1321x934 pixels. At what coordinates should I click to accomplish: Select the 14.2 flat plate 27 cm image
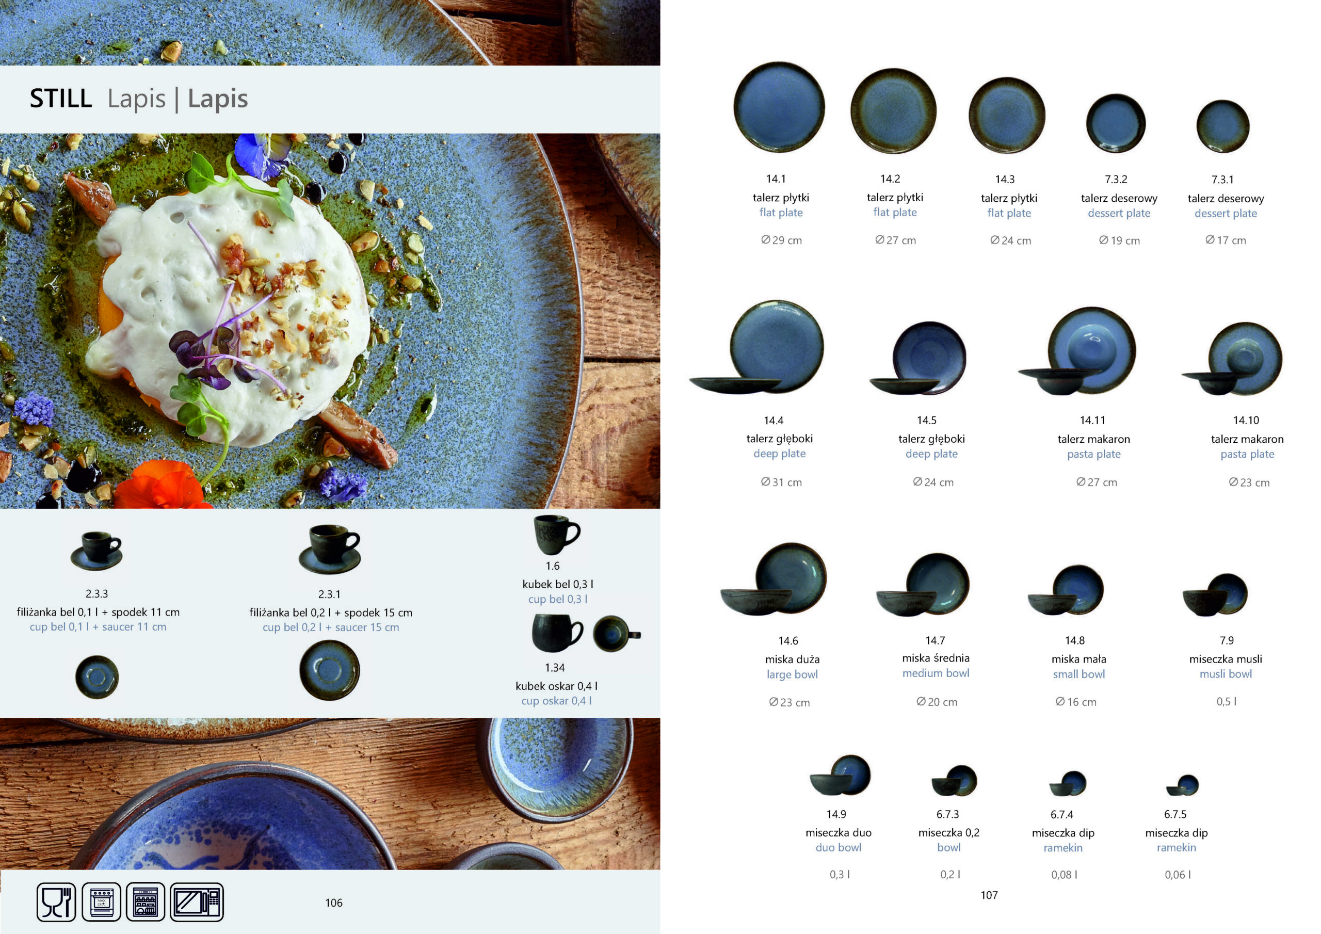[894, 111]
